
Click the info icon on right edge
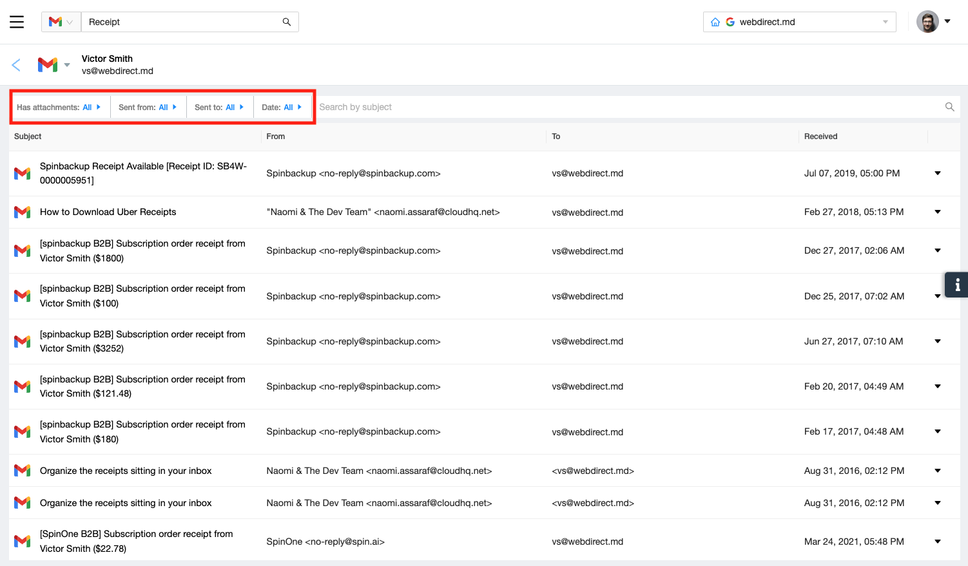(x=957, y=285)
